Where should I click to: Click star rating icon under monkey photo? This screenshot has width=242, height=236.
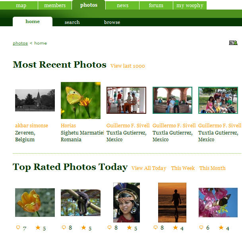click(x=83, y=228)
